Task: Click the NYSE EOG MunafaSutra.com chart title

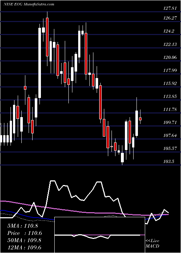Action: click(29, 4)
